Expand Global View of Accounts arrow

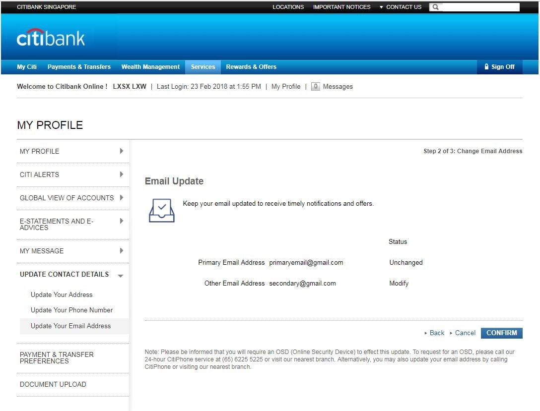click(x=122, y=198)
